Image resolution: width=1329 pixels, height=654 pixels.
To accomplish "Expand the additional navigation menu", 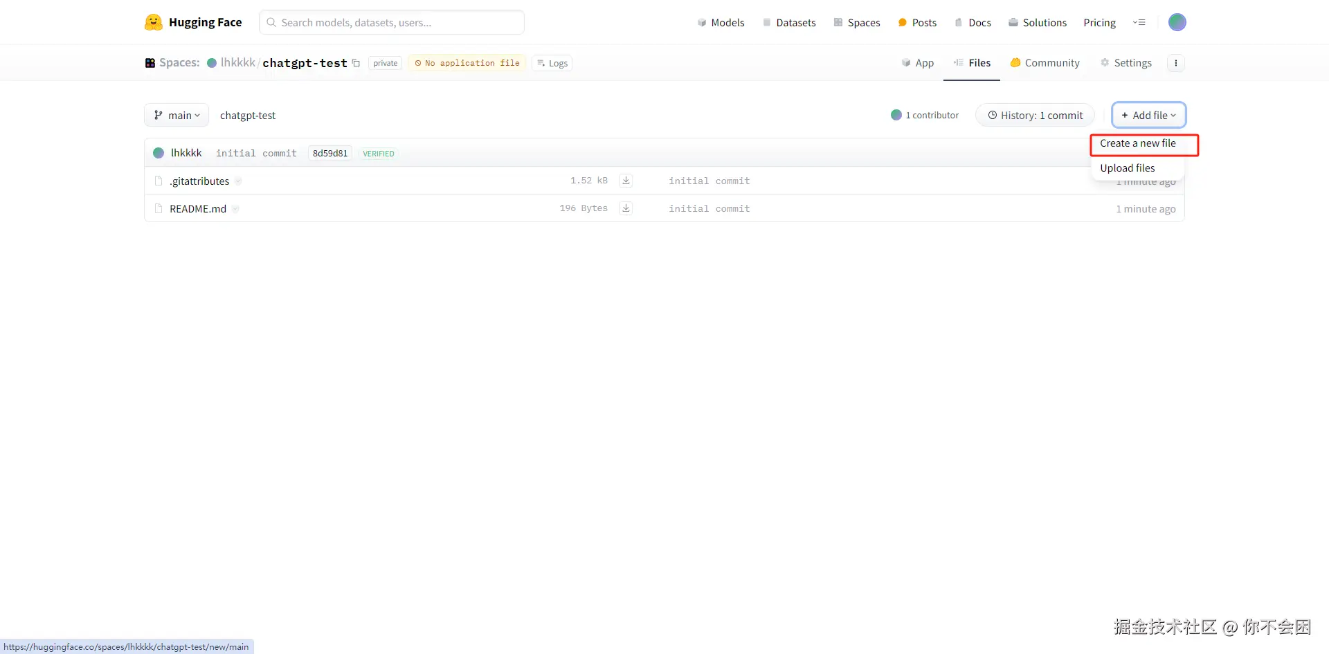I will 1139,22.
